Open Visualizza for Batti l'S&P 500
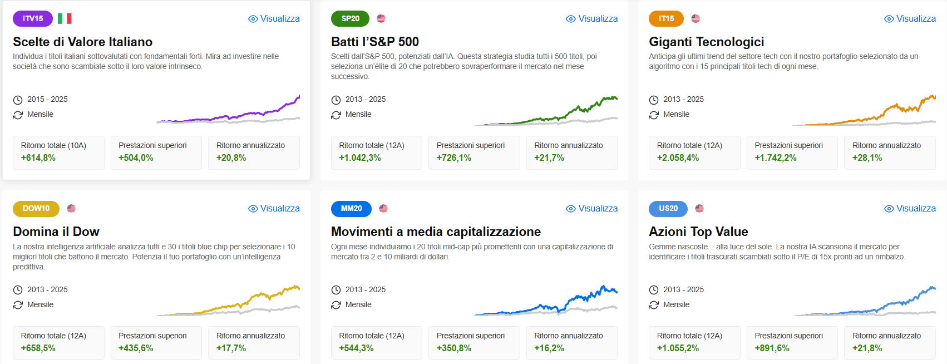 pyautogui.click(x=591, y=18)
